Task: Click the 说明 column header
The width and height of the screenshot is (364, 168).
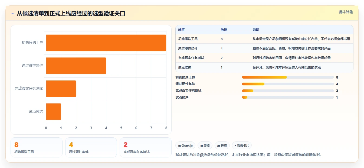Action: click(x=256, y=30)
